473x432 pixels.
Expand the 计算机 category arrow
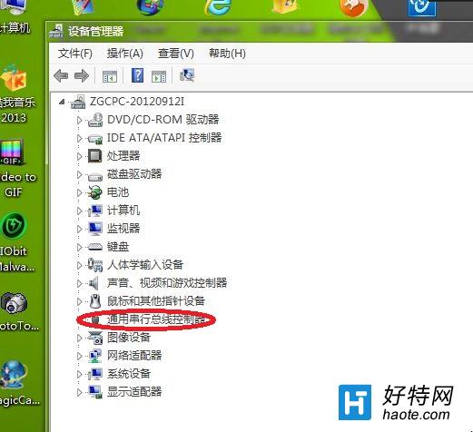80,211
